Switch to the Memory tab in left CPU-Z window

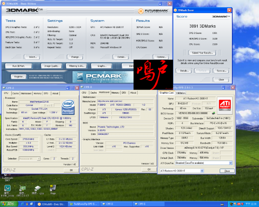point(38,93)
